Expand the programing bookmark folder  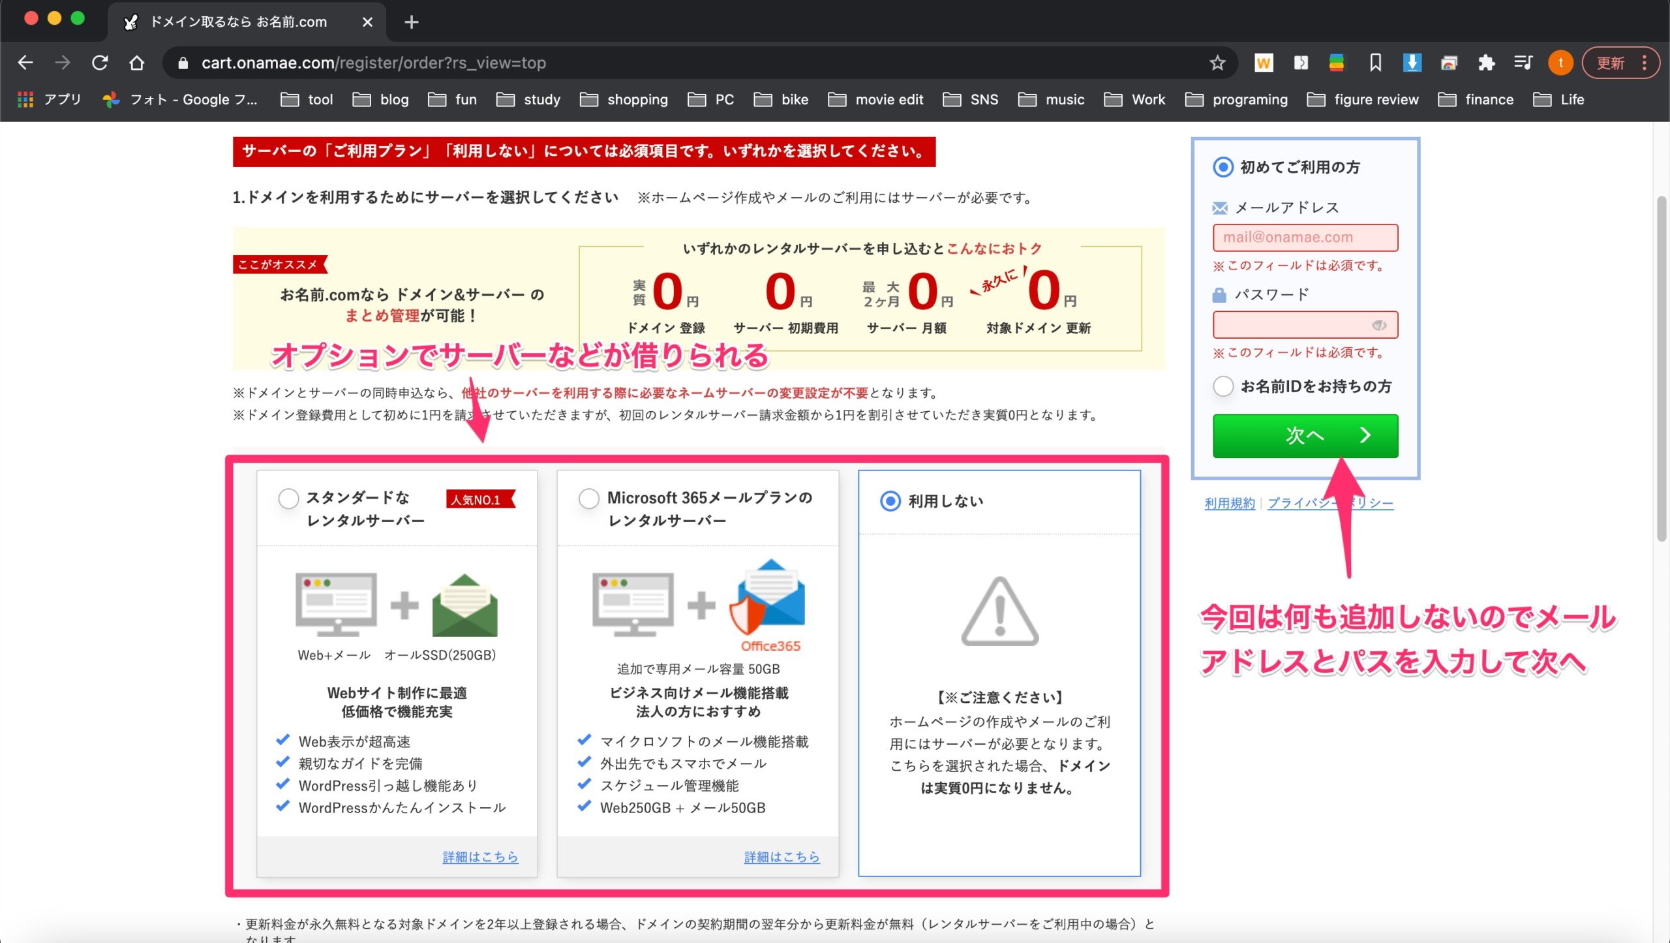(x=1237, y=99)
